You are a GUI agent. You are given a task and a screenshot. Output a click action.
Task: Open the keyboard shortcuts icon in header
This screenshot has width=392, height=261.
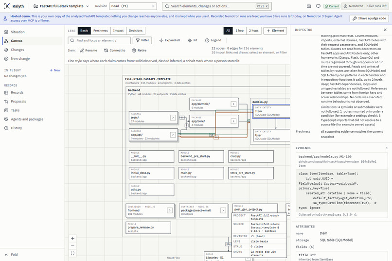(309, 6)
